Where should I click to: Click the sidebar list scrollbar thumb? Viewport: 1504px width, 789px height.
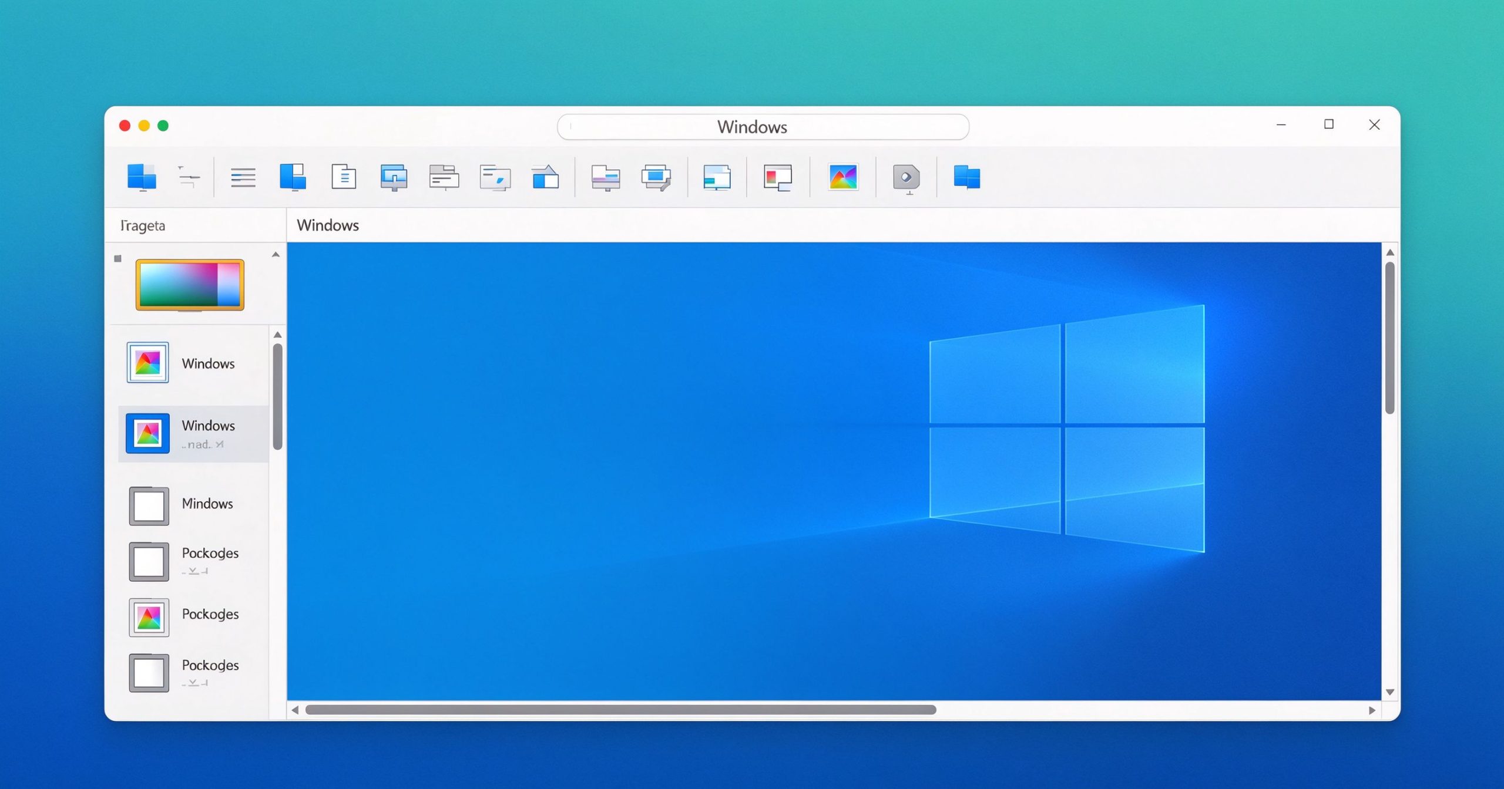pos(278,397)
